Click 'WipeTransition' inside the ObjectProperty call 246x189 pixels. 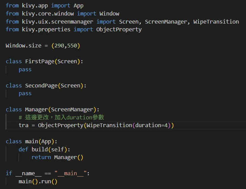pyautogui.click(x=109, y=125)
